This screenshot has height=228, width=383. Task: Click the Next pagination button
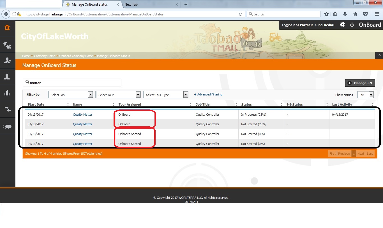(x=361, y=154)
